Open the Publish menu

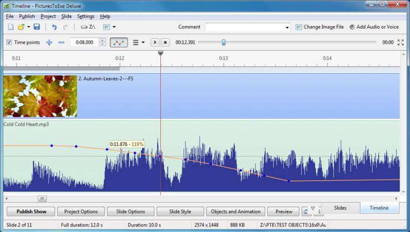click(x=27, y=16)
